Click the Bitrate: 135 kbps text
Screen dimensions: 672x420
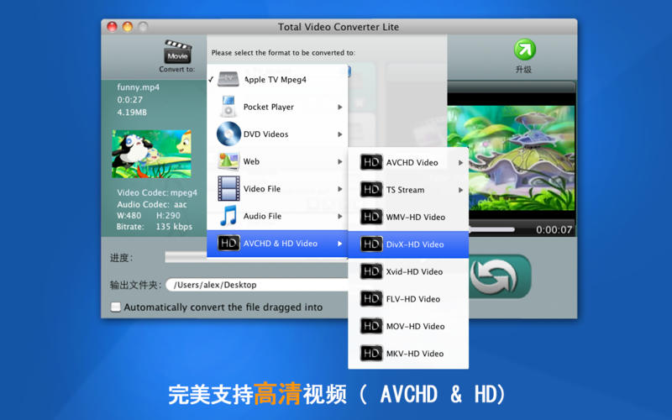[x=155, y=226]
